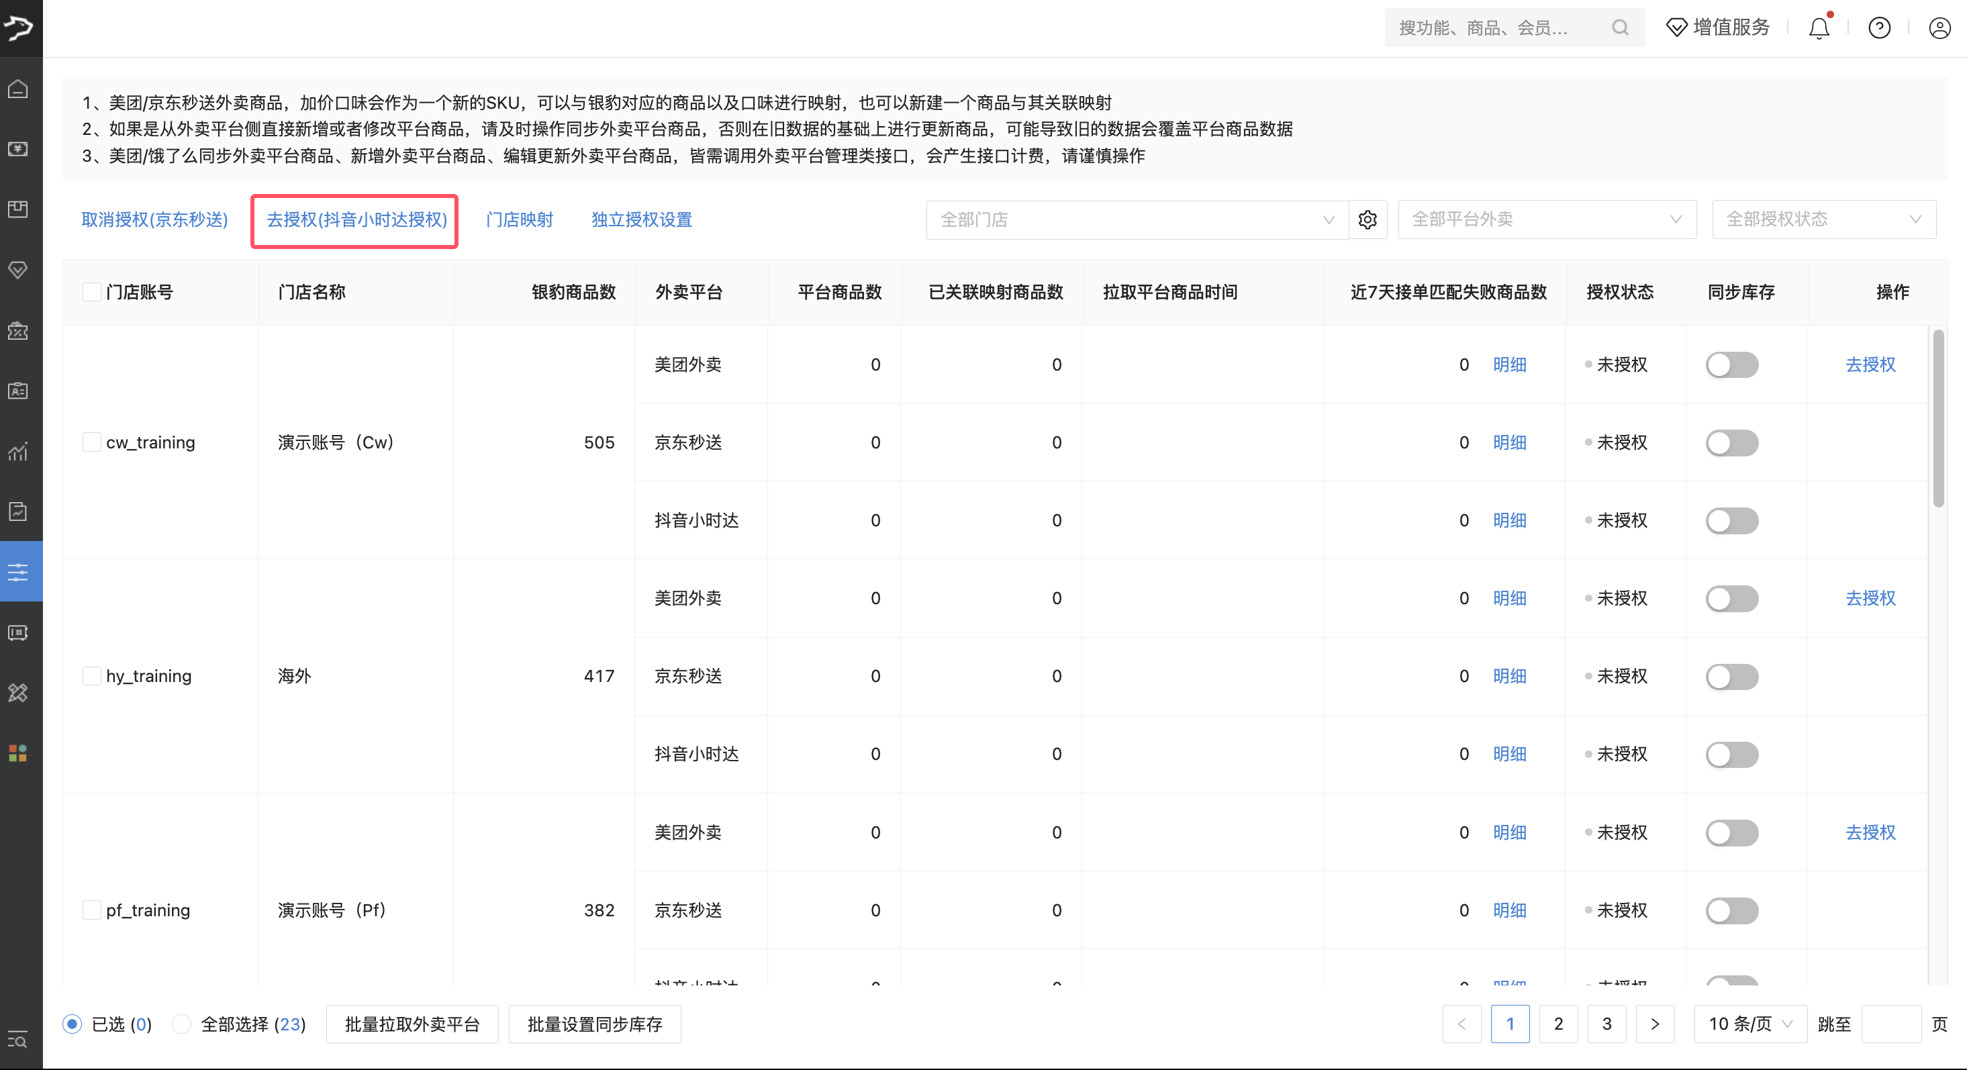Open the colorful apps grid sidebar icon
1967x1070 pixels.
tap(18, 753)
